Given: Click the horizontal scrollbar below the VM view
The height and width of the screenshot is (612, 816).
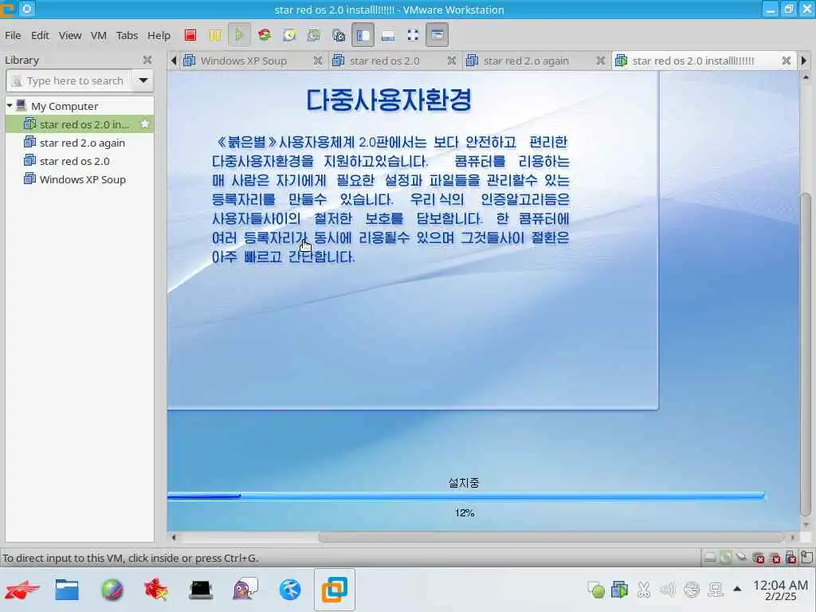Looking at the screenshot, I should pos(551,537).
